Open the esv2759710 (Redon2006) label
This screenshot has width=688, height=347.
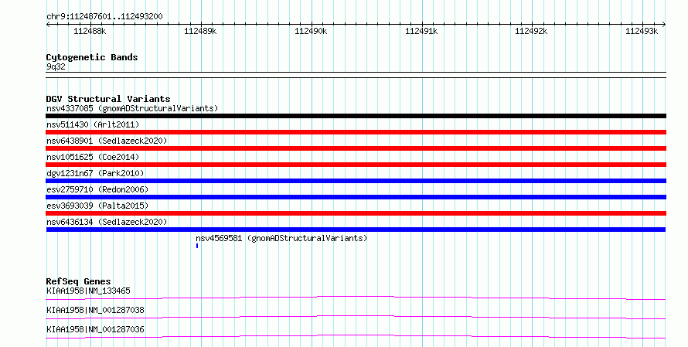[x=97, y=189]
